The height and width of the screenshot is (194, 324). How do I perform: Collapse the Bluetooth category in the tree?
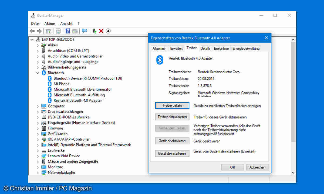click(x=38, y=73)
